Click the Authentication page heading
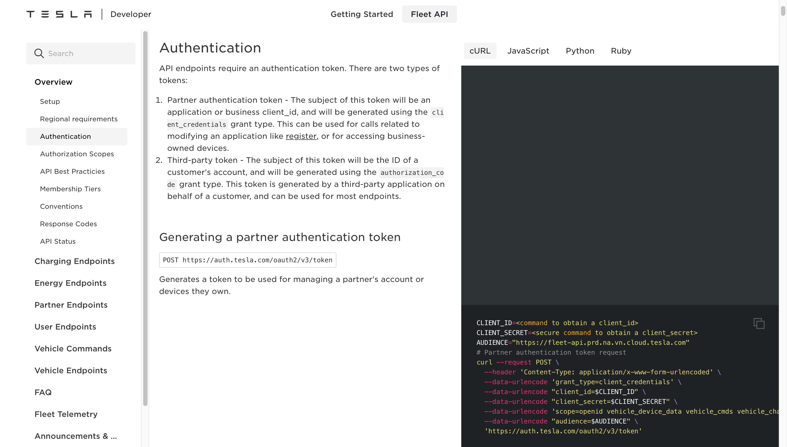 [x=210, y=48]
